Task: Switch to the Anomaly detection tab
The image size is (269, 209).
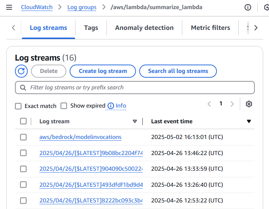Action: [x=144, y=28]
